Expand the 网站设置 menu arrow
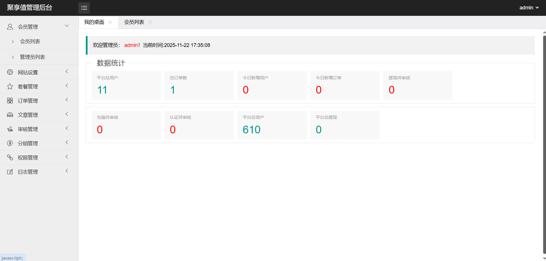 [x=67, y=71]
